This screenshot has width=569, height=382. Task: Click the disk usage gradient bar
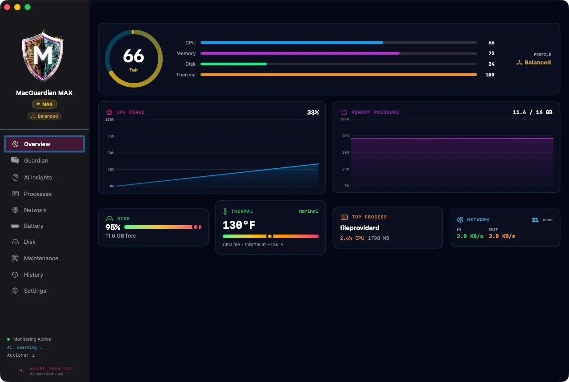163,227
